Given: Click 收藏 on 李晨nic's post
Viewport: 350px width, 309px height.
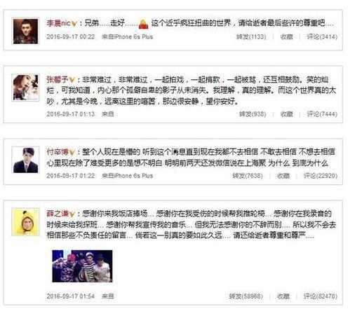Looking at the screenshot, I should (x=286, y=37).
